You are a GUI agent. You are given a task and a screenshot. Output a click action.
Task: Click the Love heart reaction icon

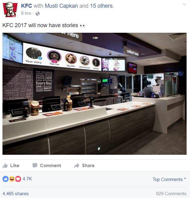tap(18, 179)
